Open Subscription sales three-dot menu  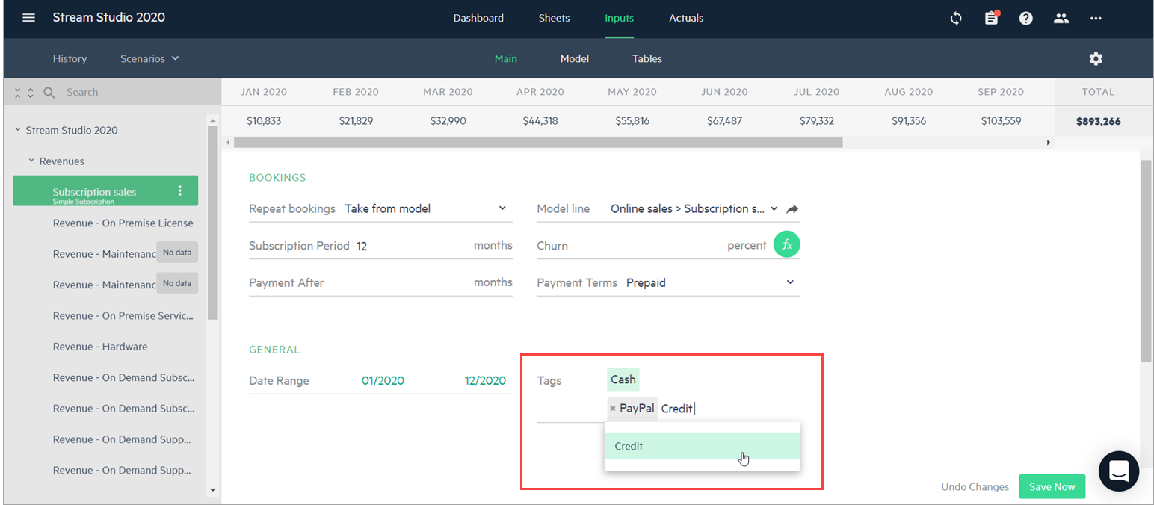(x=179, y=191)
